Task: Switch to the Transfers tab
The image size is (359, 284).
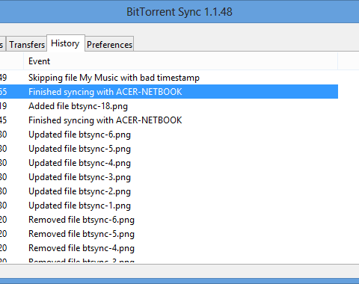Action: [x=27, y=44]
